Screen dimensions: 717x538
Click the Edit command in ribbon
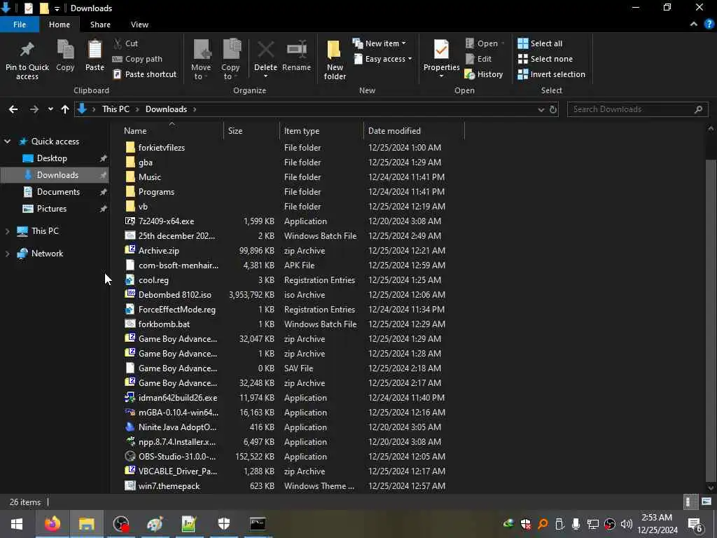click(x=478, y=59)
